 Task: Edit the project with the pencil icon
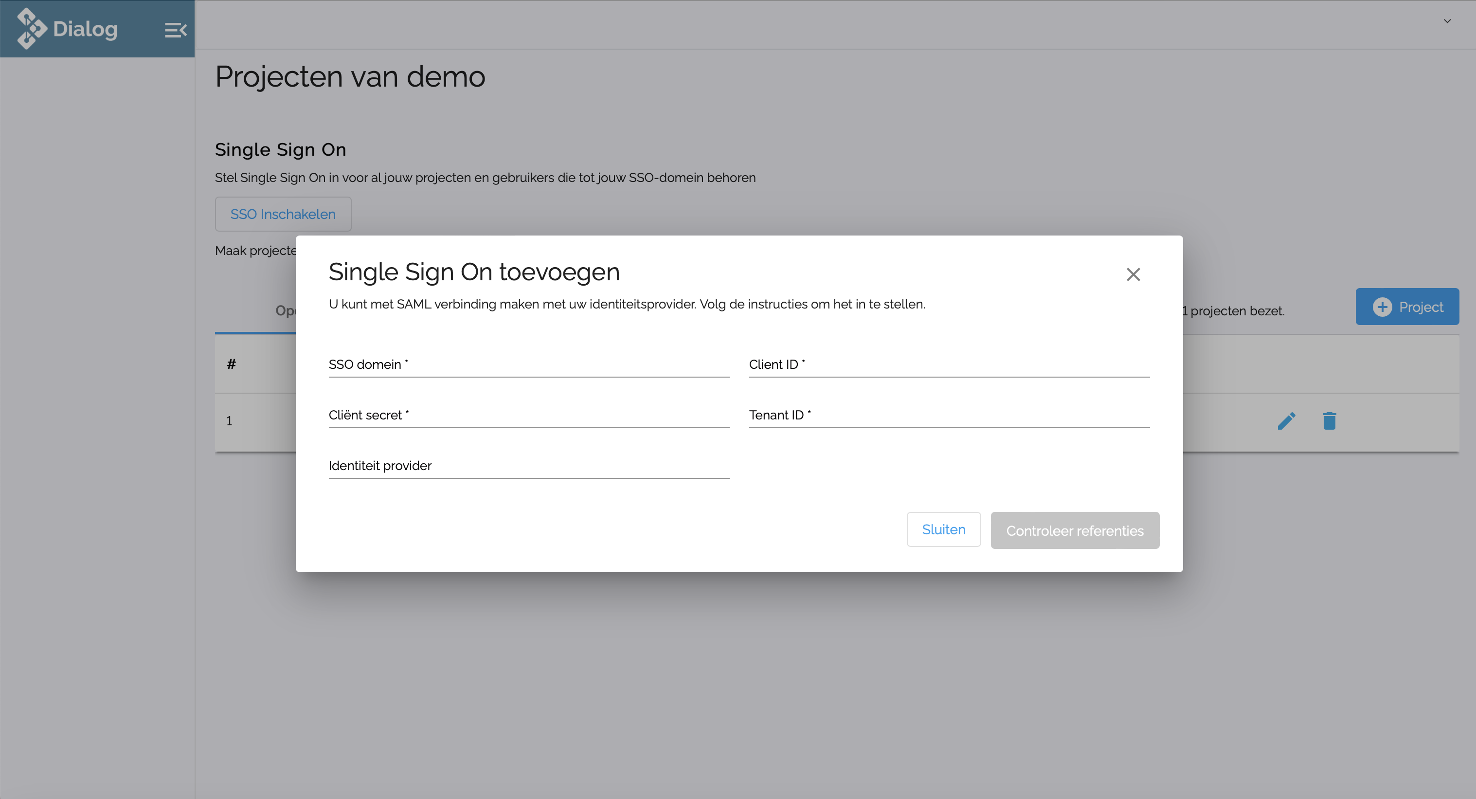pos(1287,421)
